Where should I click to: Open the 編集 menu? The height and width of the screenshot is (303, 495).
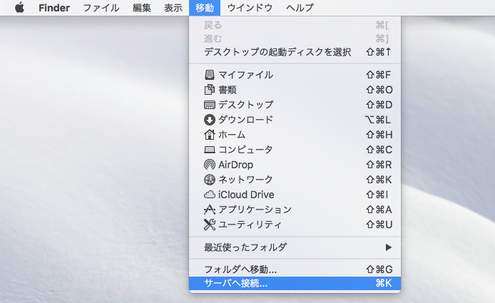142,8
